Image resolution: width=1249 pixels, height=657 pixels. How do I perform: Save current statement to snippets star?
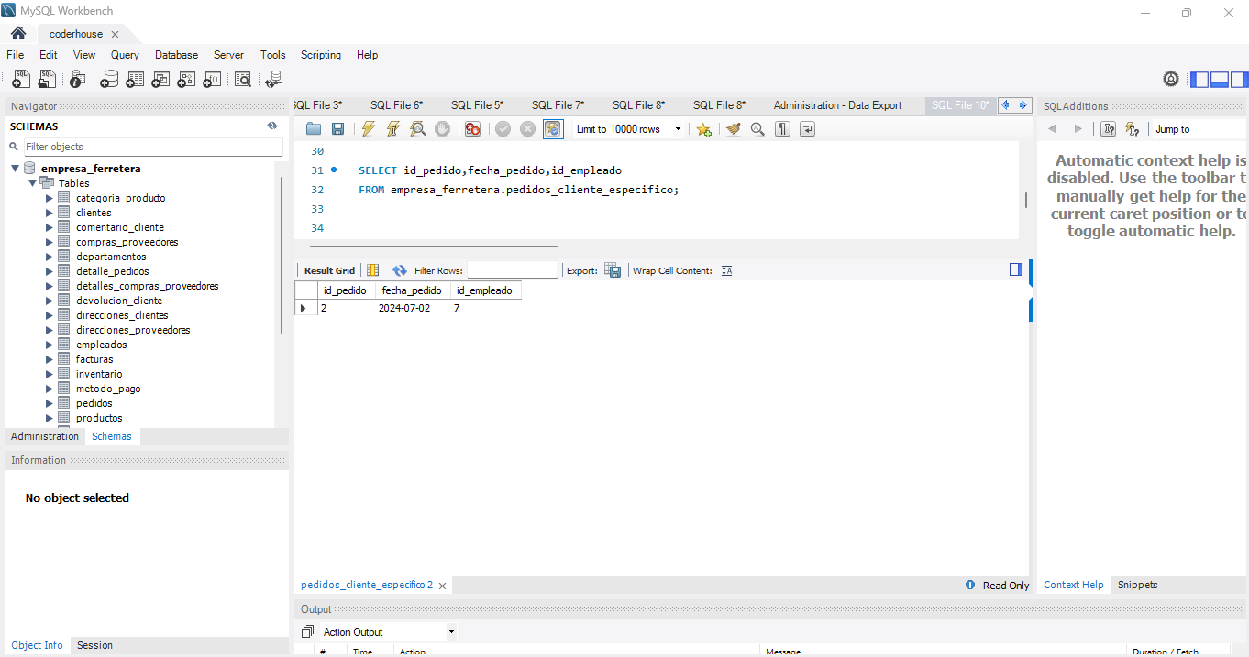(x=703, y=129)
